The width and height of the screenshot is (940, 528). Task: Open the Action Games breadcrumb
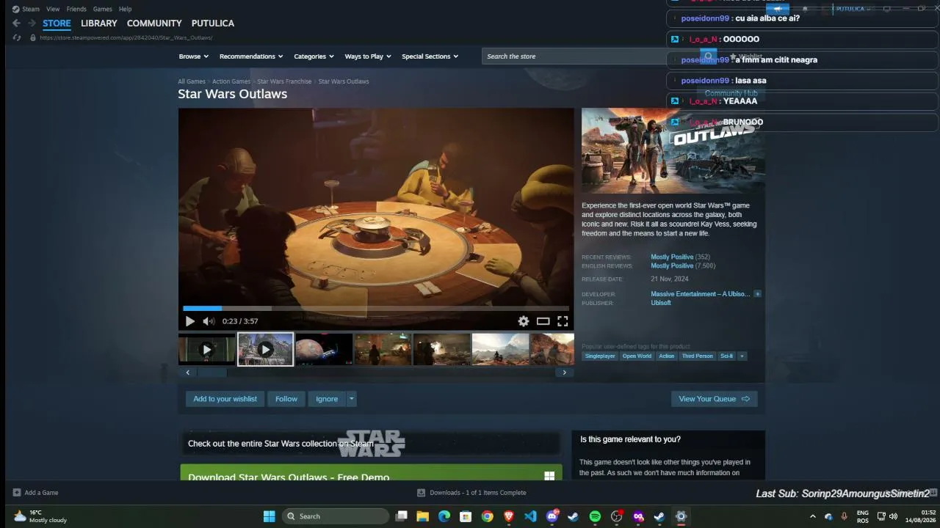[231, 81]
